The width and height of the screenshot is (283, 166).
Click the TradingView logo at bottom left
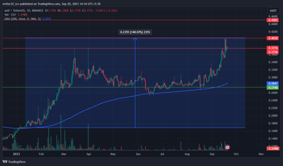[14, 162]
